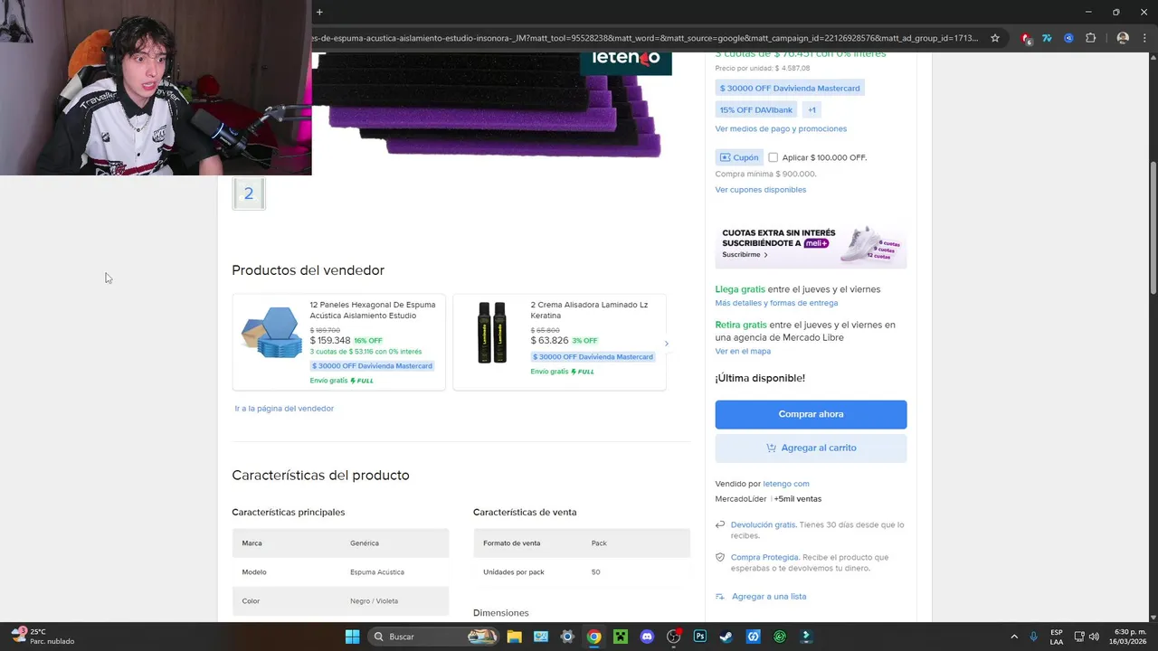
Task: Click the page vertical scrollbar thumb
Action: tap(1153, 226)
